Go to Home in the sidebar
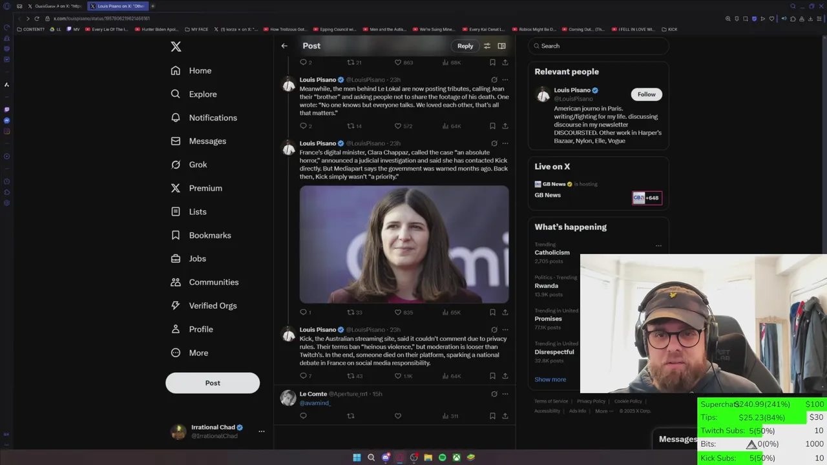Screen dimensions: 827x465 pyautogui.click(x=191, y=70)
